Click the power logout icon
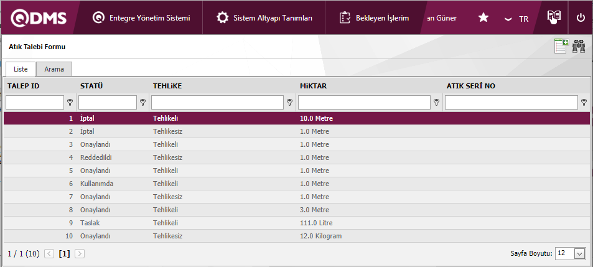The image size is (593, 267). pyautogui.click(x=581, y=18)
